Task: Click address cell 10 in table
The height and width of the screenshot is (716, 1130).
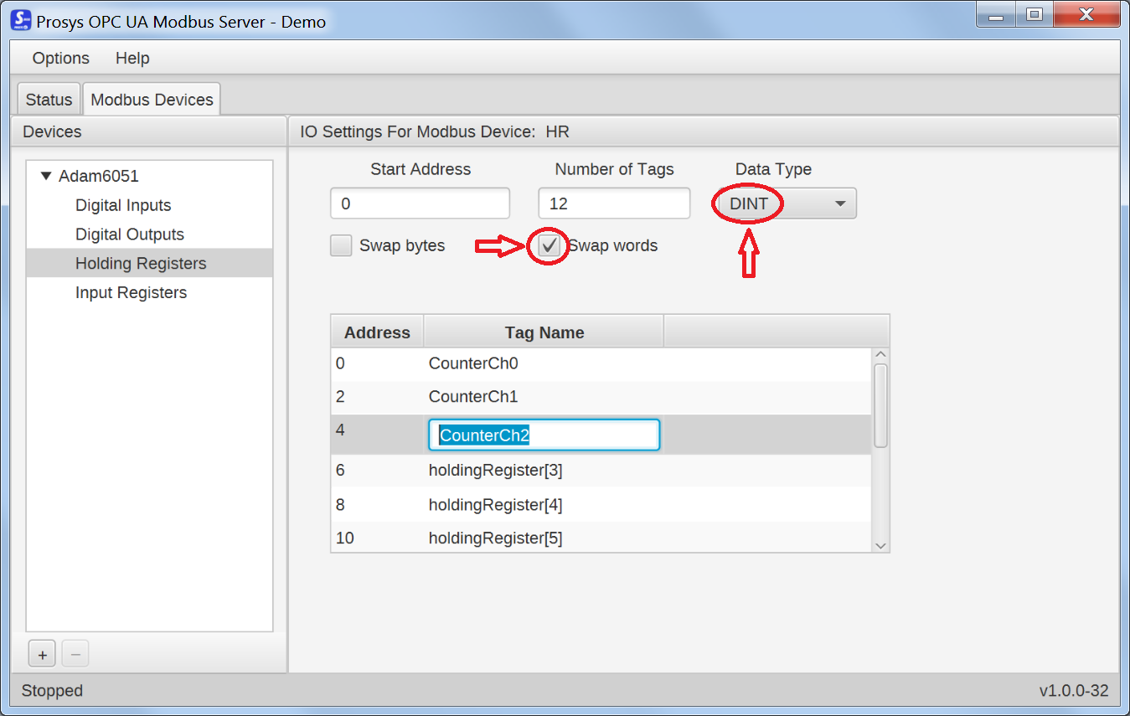Action: (377, 538)
